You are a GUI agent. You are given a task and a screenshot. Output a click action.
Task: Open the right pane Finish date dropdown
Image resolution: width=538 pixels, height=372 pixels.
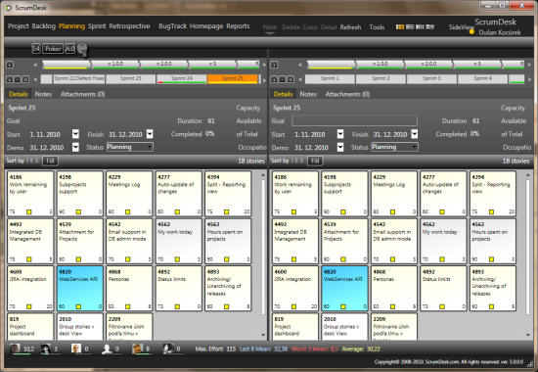(x=415, y=134)
